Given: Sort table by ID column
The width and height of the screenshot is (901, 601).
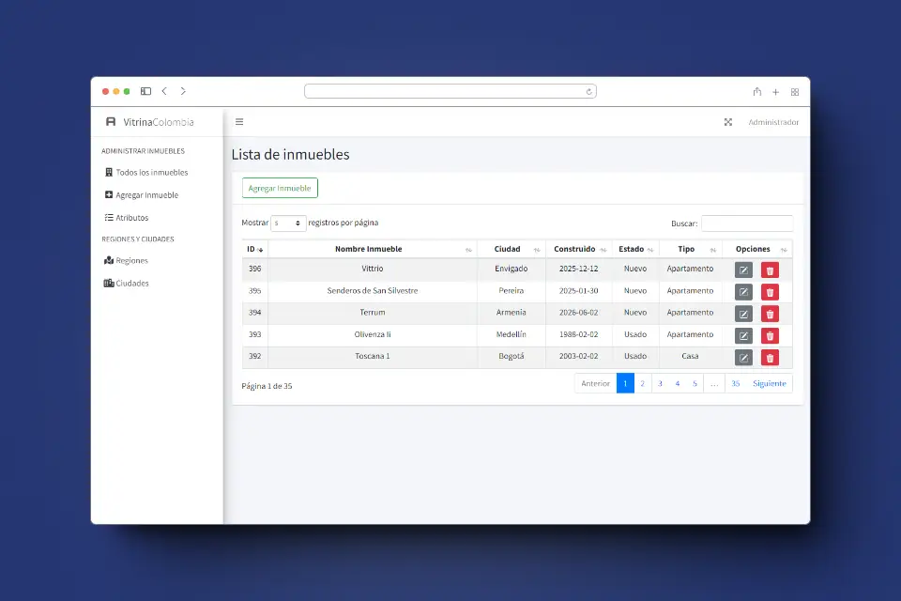Looking at the screenshot, I should point(254,249).
